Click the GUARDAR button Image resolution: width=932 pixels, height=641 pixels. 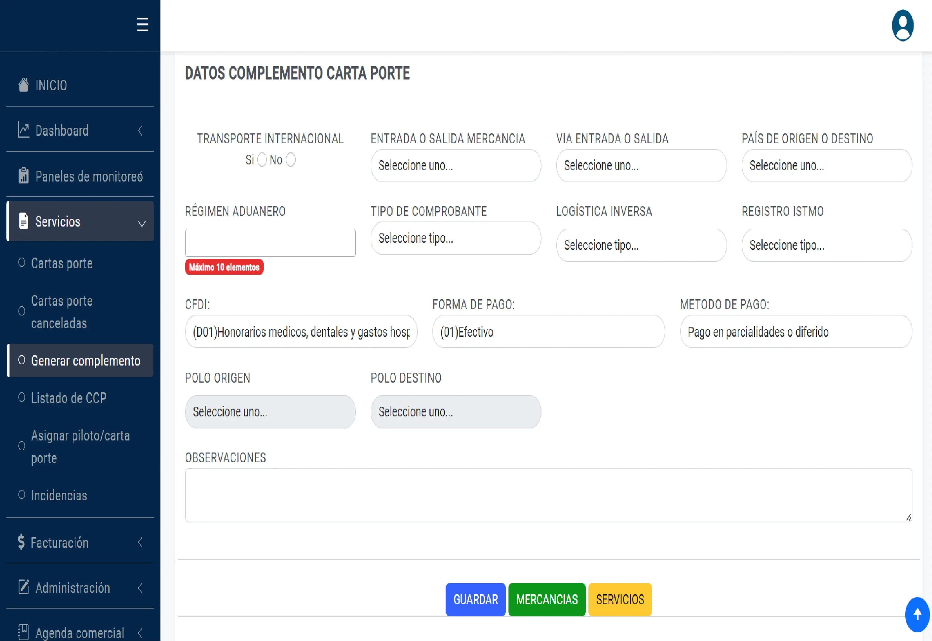click(475, 599)
